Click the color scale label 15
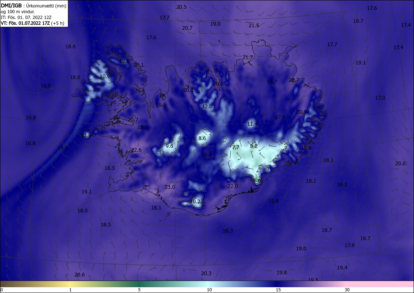414x293 pixels. [x=278, y=290]
